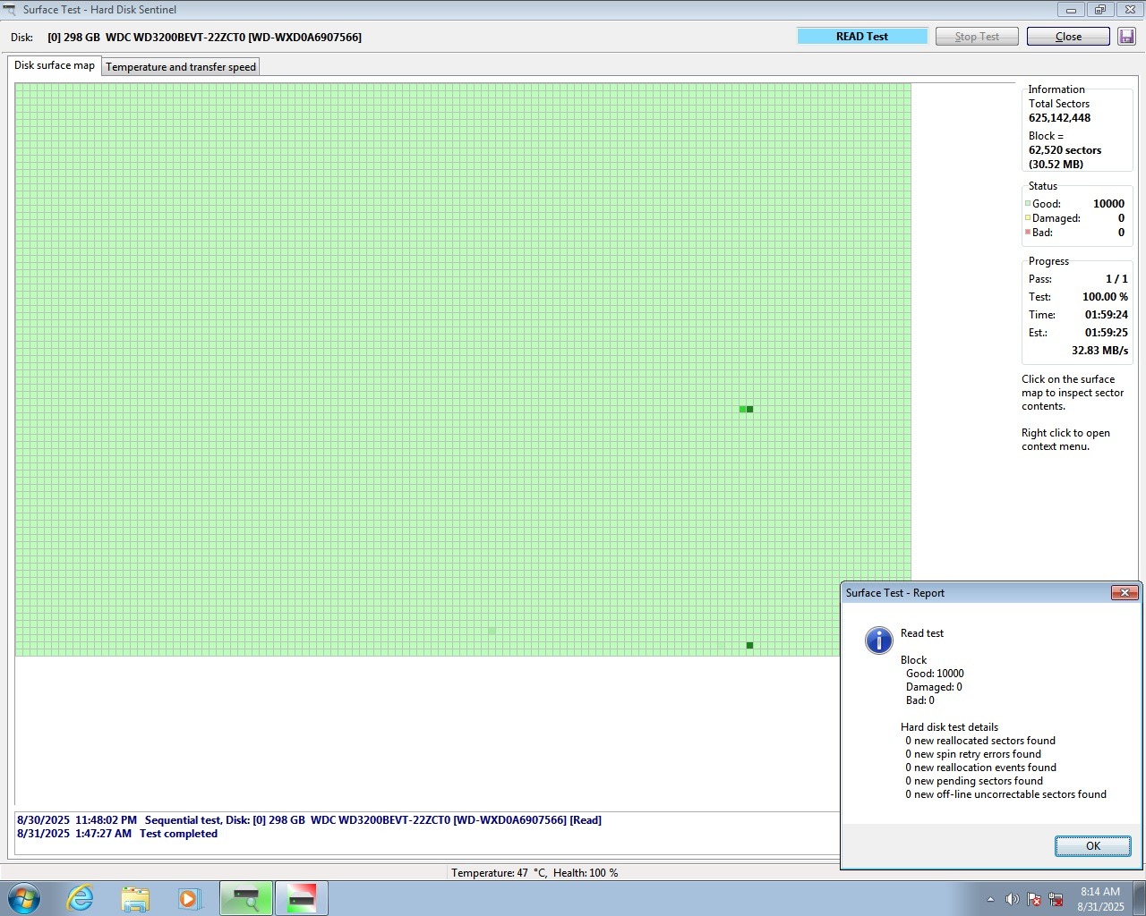Image resolution: width=1146 pixels, height=916 pixels.
Task: Click the Close button in the toolbar
Action: 1068,37
